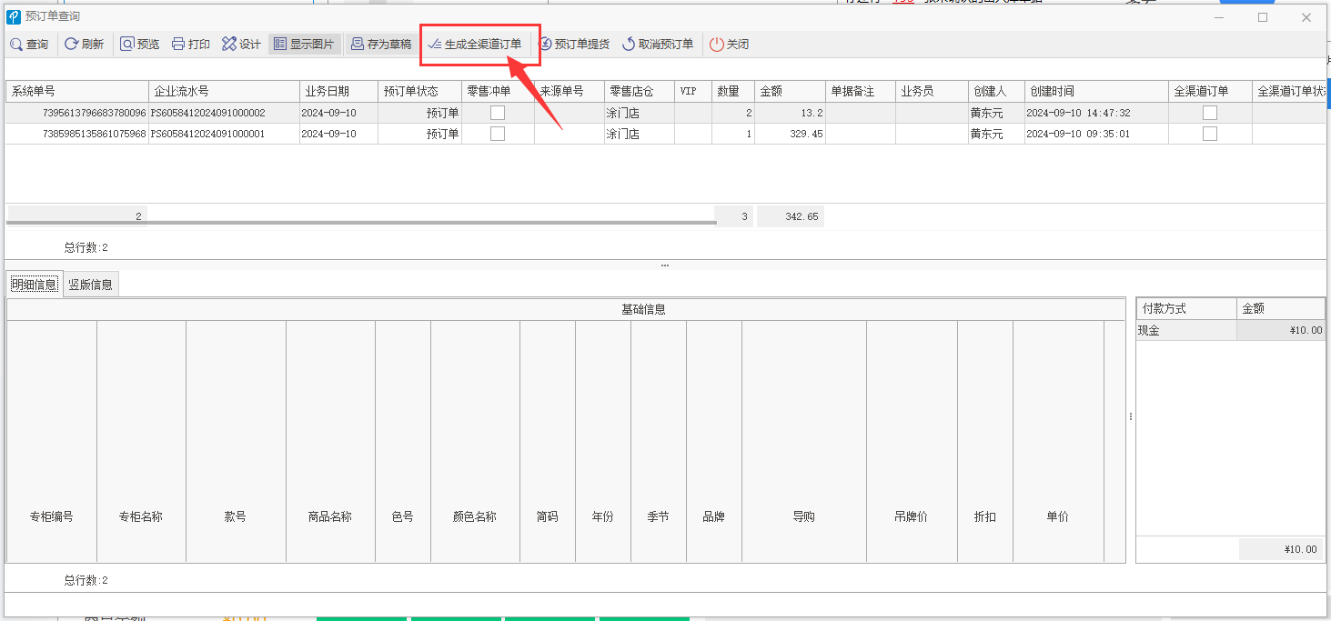Select order row ending in 1000001
Screen dimensions: 1331x621
click(x=665, y=134)
